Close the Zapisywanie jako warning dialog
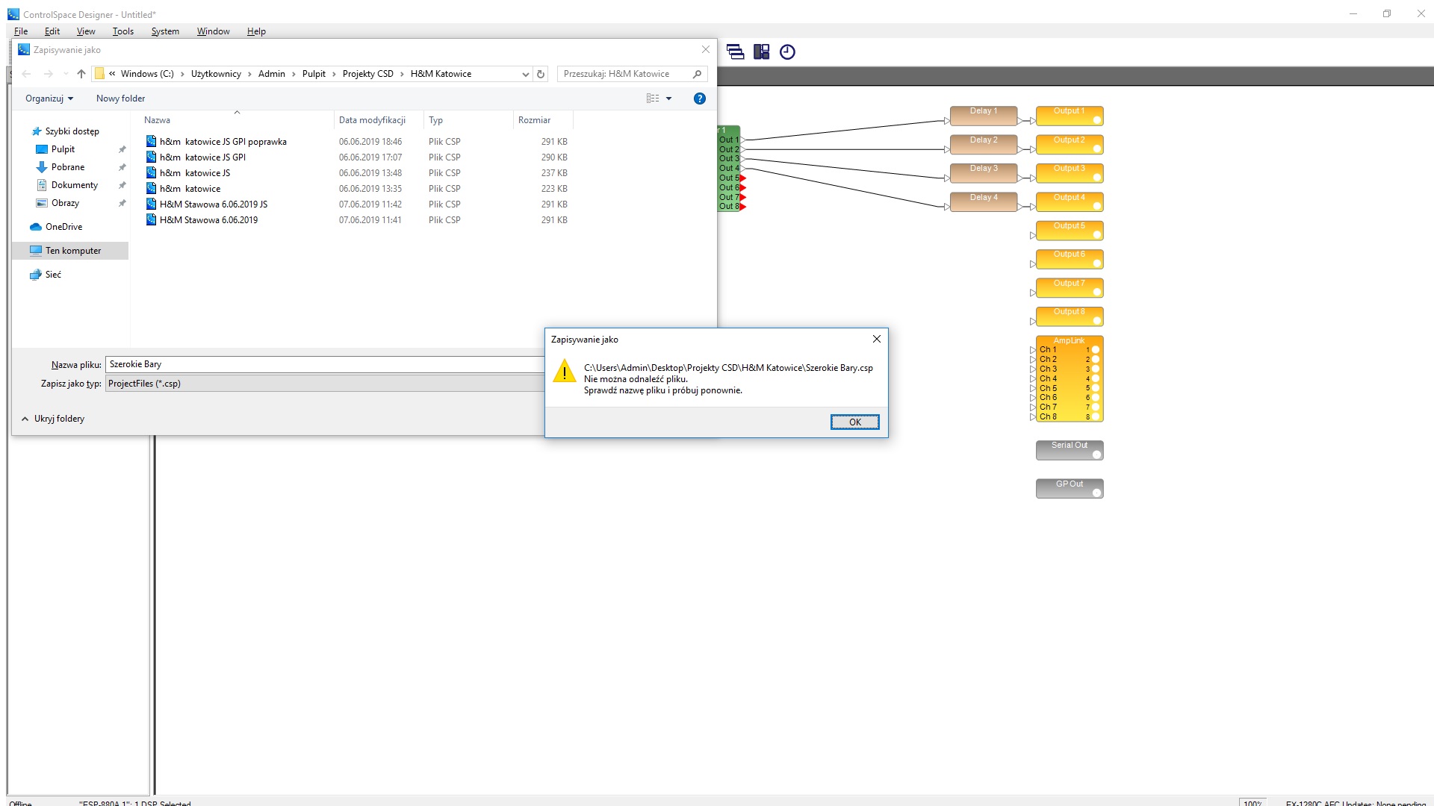Viewport: 1434px width, 806px height. (x=877, y=339)
